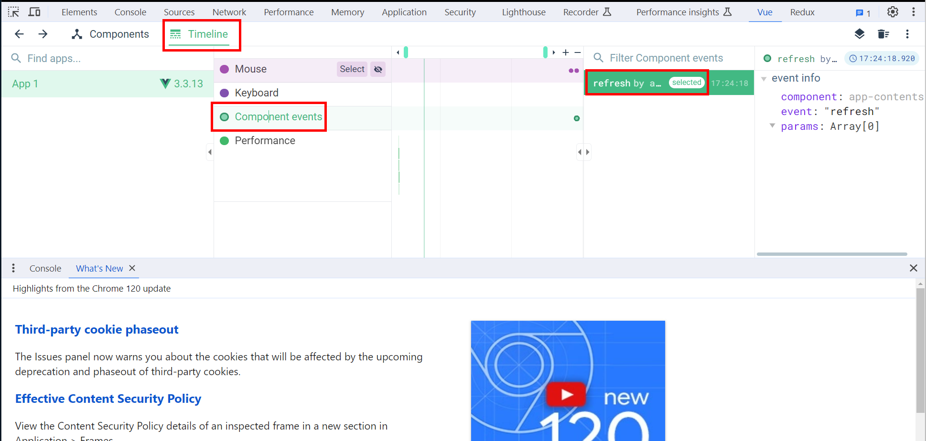
Task: Open the Application tab
Action: pos(404,12)
